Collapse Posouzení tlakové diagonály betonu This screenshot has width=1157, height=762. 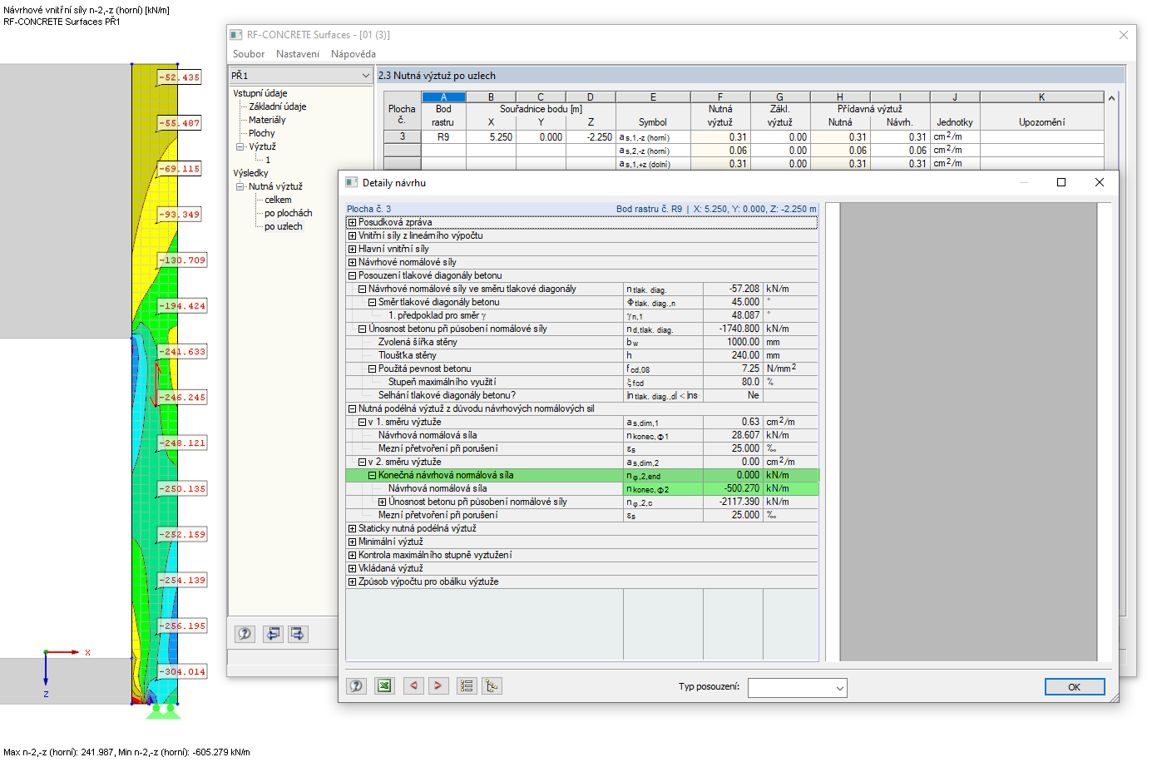352,275
